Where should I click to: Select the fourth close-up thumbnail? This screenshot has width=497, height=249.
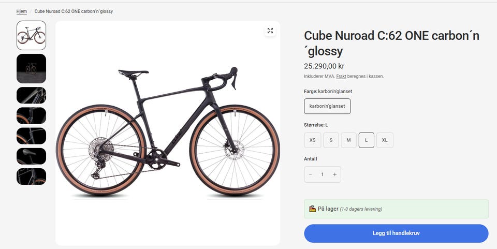(x=32, y=115)
